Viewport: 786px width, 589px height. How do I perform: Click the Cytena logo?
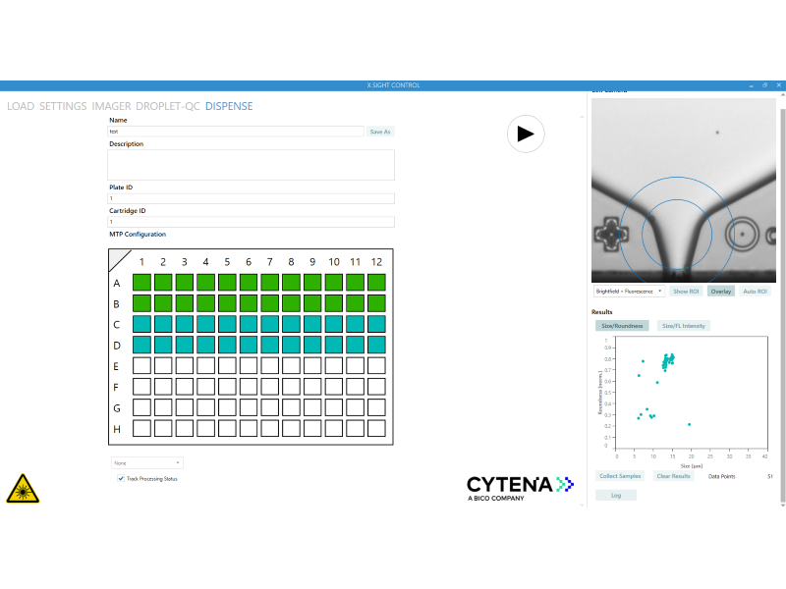coord(521,489)
